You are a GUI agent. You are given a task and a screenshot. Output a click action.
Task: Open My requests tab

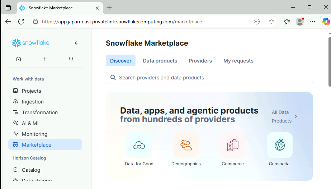tap(238, 61)
